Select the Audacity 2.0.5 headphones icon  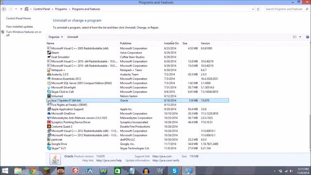tap(49, 74)
